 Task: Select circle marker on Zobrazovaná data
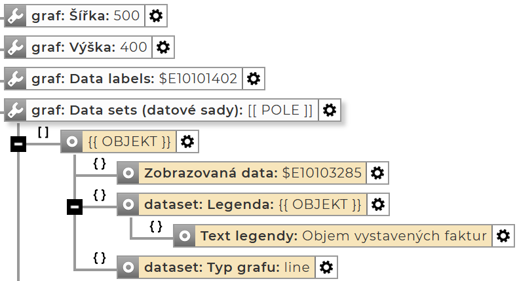coord(129,173)
